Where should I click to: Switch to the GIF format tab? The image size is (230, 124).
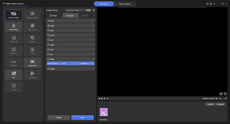point(85,15)
